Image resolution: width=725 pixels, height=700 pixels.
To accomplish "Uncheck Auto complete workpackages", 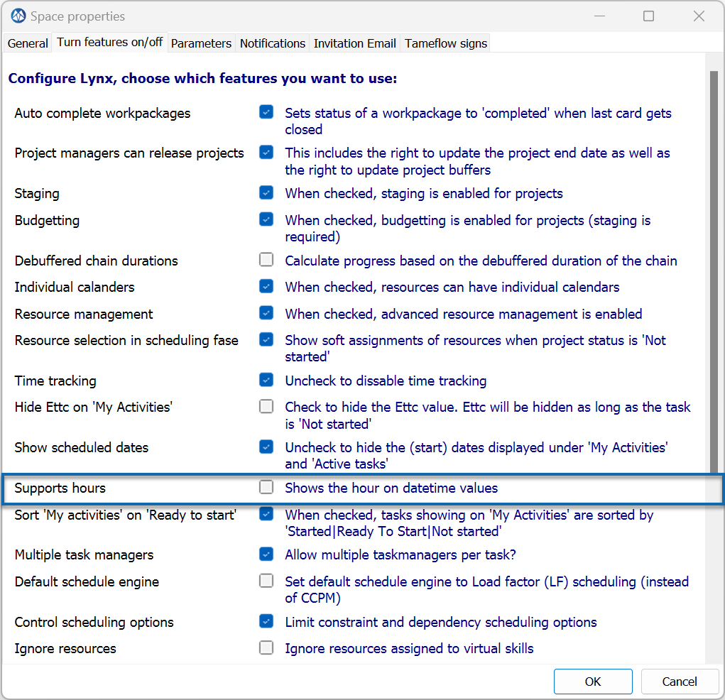I will point(266,112).
